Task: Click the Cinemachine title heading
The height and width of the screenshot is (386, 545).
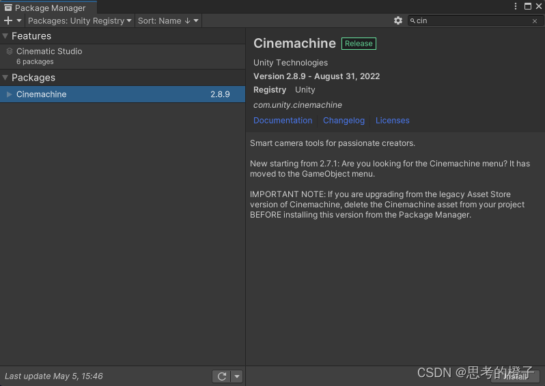Action: point(294,44)
